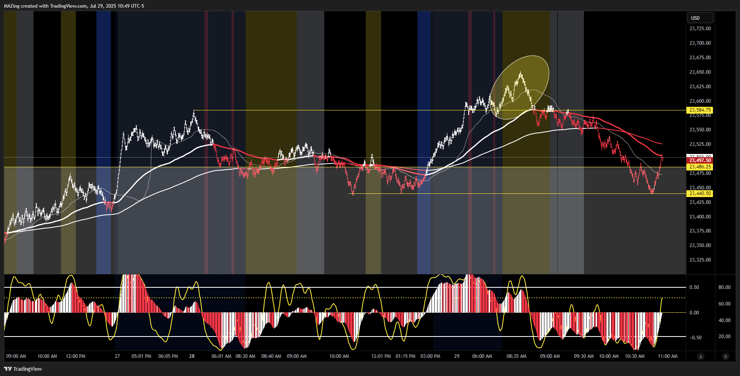
Task: Click the 23,400.00 price axis label
Action: [x=700, y=217]
